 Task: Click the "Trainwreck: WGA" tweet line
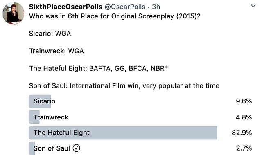point(56,51)
